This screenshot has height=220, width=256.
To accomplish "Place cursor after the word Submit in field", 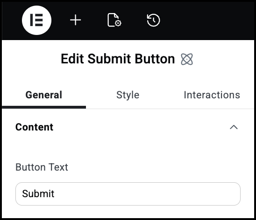I will pyautogui.click(x=55, y=194).
